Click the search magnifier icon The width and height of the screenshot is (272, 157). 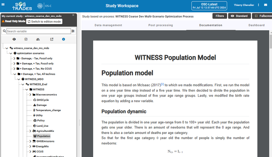pos(4,31)
